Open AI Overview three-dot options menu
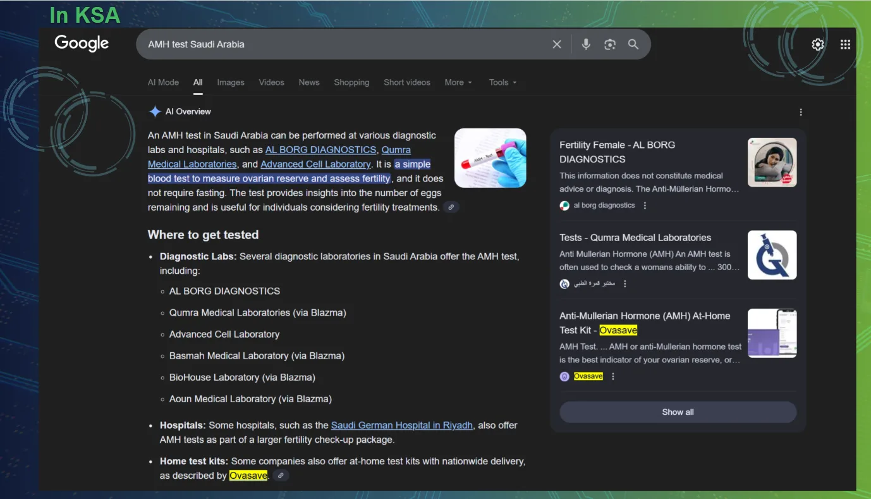The width and height of the screenshot is (871, 499). tap(801, 112)
